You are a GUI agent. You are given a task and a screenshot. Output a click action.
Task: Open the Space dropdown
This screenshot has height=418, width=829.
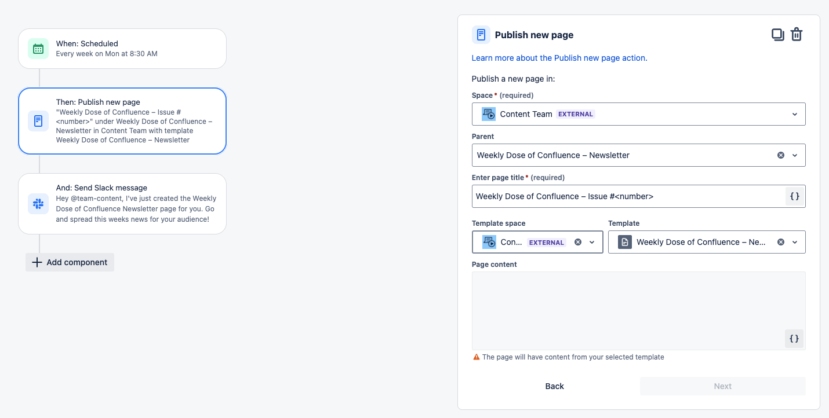click(639, 114)
